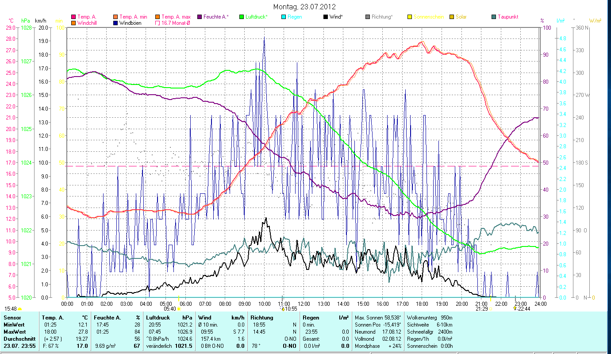Click the 'W/m²' axis unit label
611x354 pixels.
pos(596,21)
